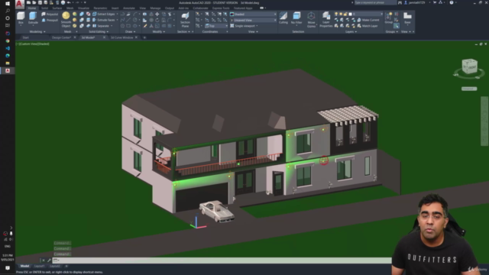Expand the Groups panel dropdown

(392, 31)
